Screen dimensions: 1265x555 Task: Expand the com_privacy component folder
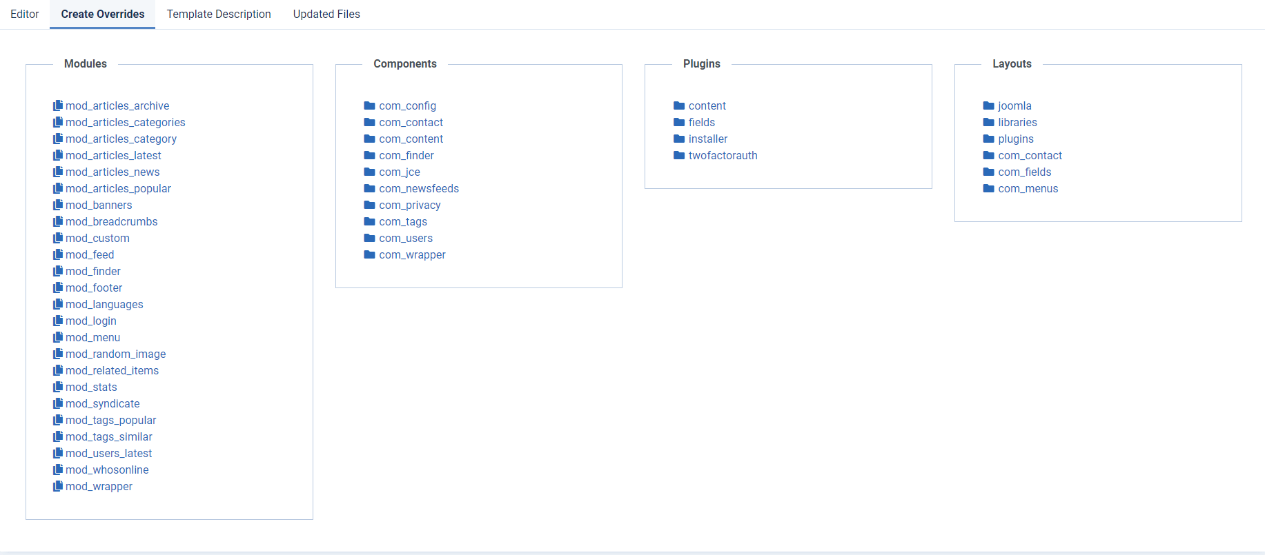410,205
